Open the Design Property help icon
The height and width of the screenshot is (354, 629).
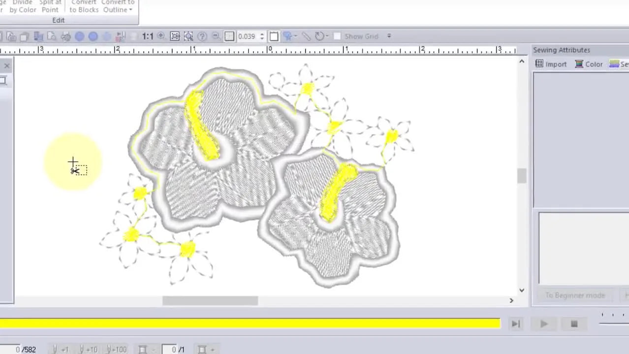click(202, 36)
